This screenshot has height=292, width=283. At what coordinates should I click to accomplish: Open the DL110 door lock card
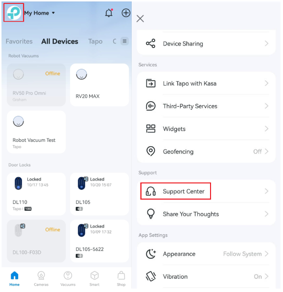tap(36, 194)
